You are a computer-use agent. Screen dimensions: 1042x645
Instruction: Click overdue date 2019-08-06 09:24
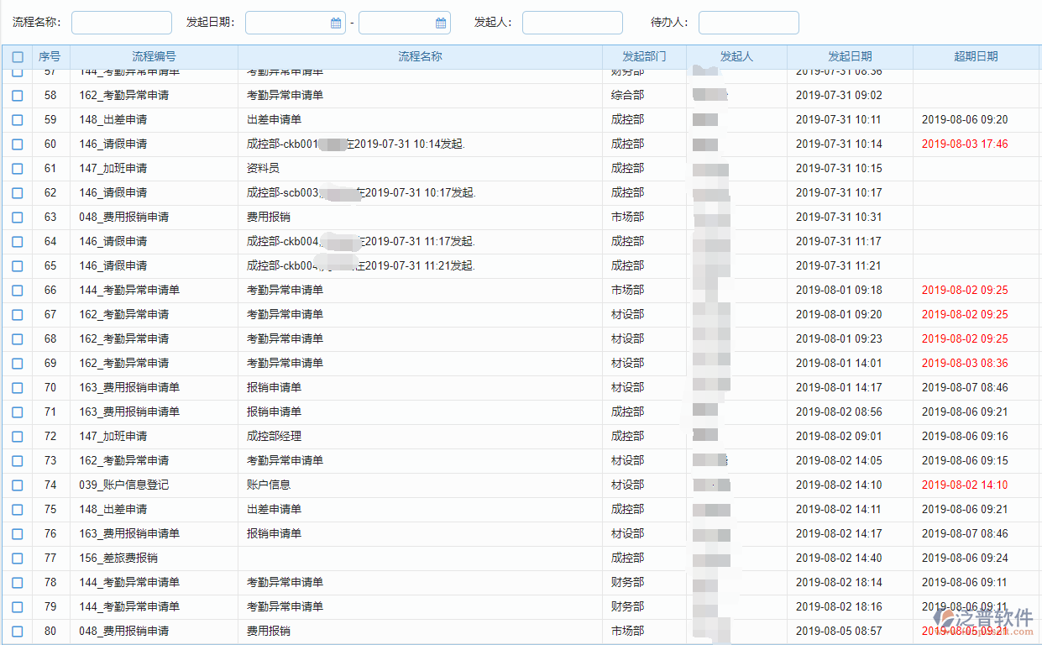965,558
